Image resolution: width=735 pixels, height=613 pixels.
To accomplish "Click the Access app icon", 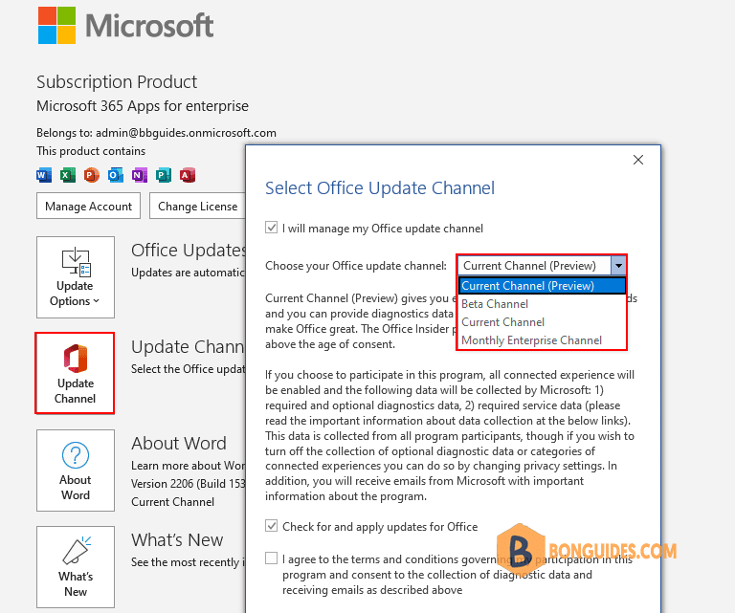I will tap(188, 176).
